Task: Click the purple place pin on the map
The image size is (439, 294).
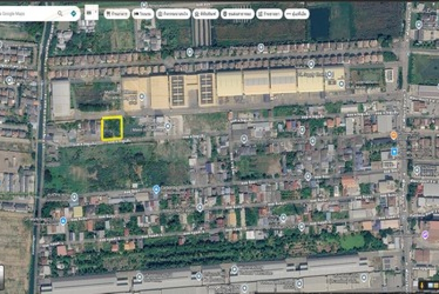Action: [425, 234]
